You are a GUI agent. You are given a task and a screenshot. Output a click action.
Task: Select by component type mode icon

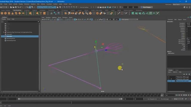32,7
